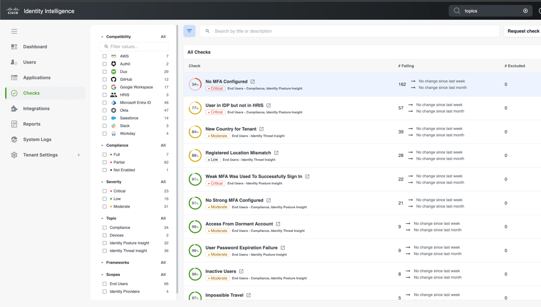Click All next to Severity
The width and height of the screenshot is (541, 307).
(x=163, y=182)
